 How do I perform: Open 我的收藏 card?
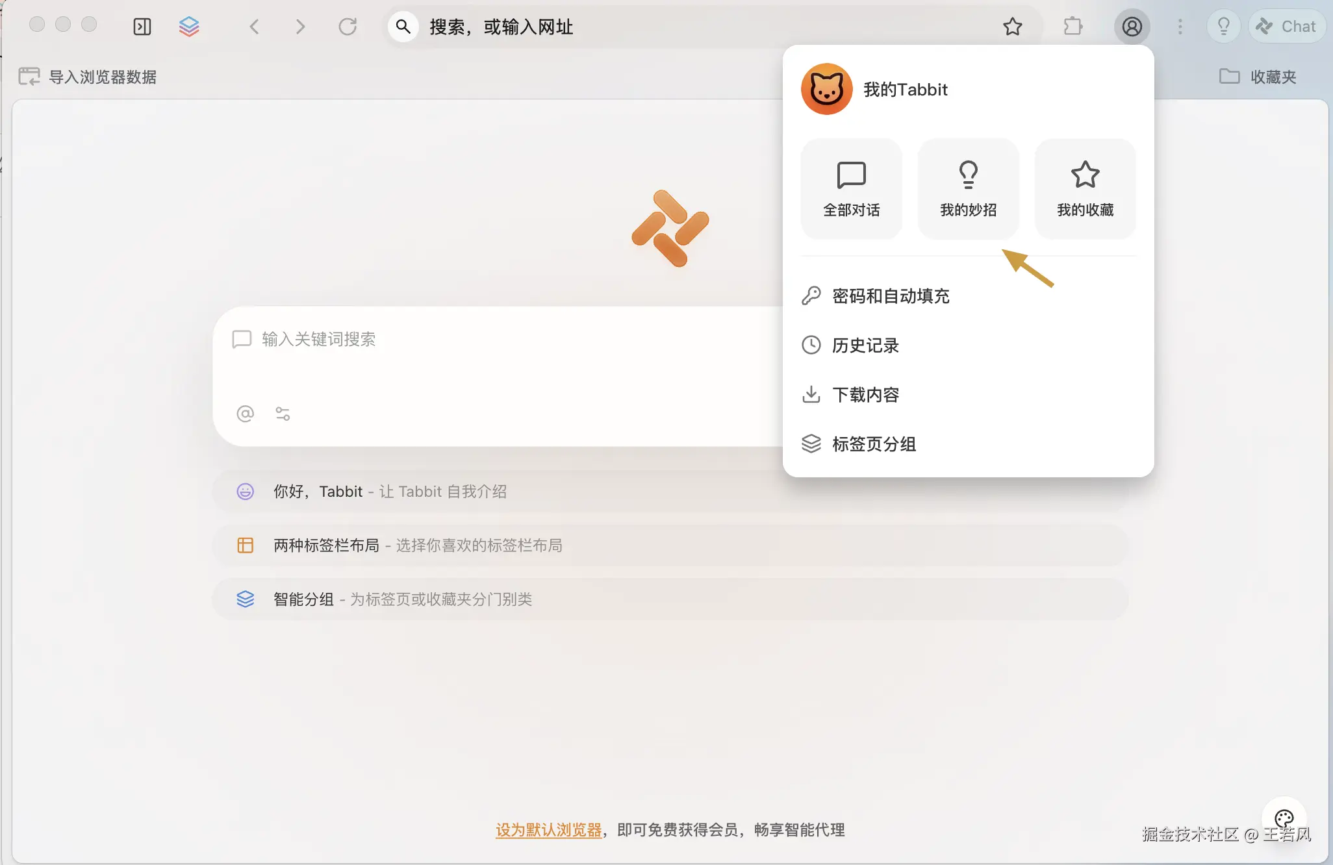(x=1085, y=188)
